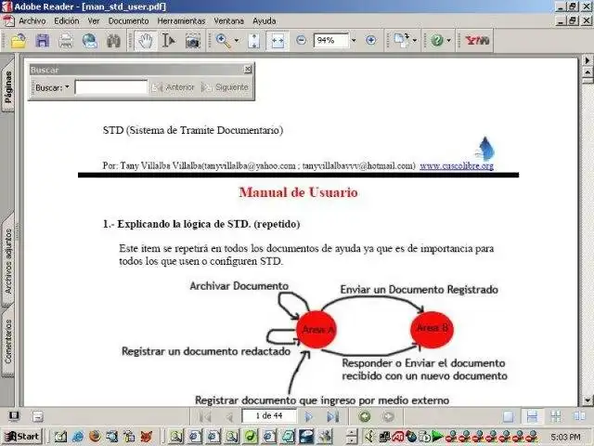Switch to Single Page layout
This screenshot has height=446, width=594.
508,416
